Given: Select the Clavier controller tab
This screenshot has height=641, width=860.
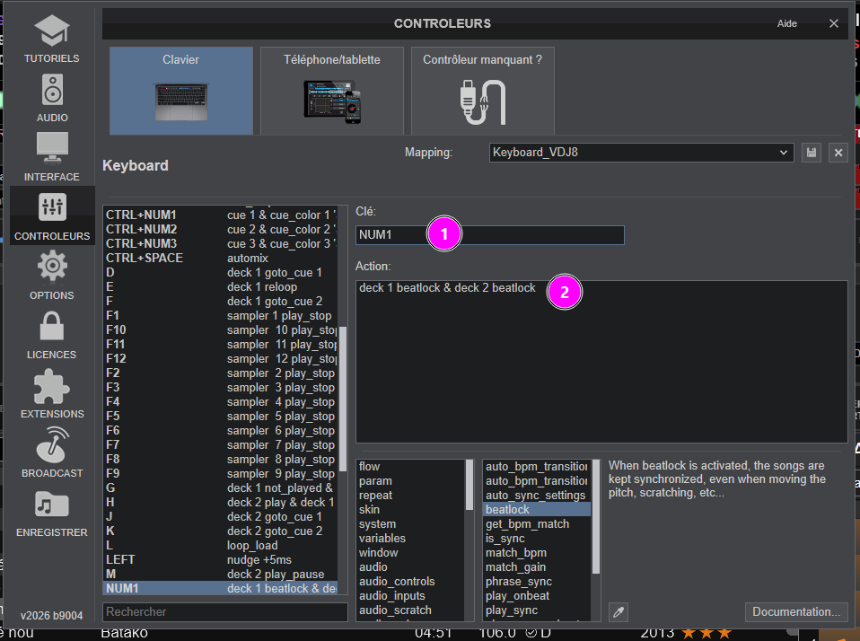Looking at the screenshot, I should tap(181, 91).
